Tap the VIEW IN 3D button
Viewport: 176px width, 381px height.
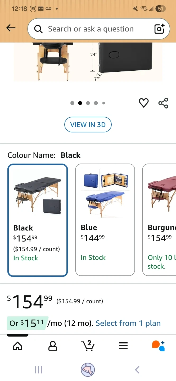pos(88,125)
